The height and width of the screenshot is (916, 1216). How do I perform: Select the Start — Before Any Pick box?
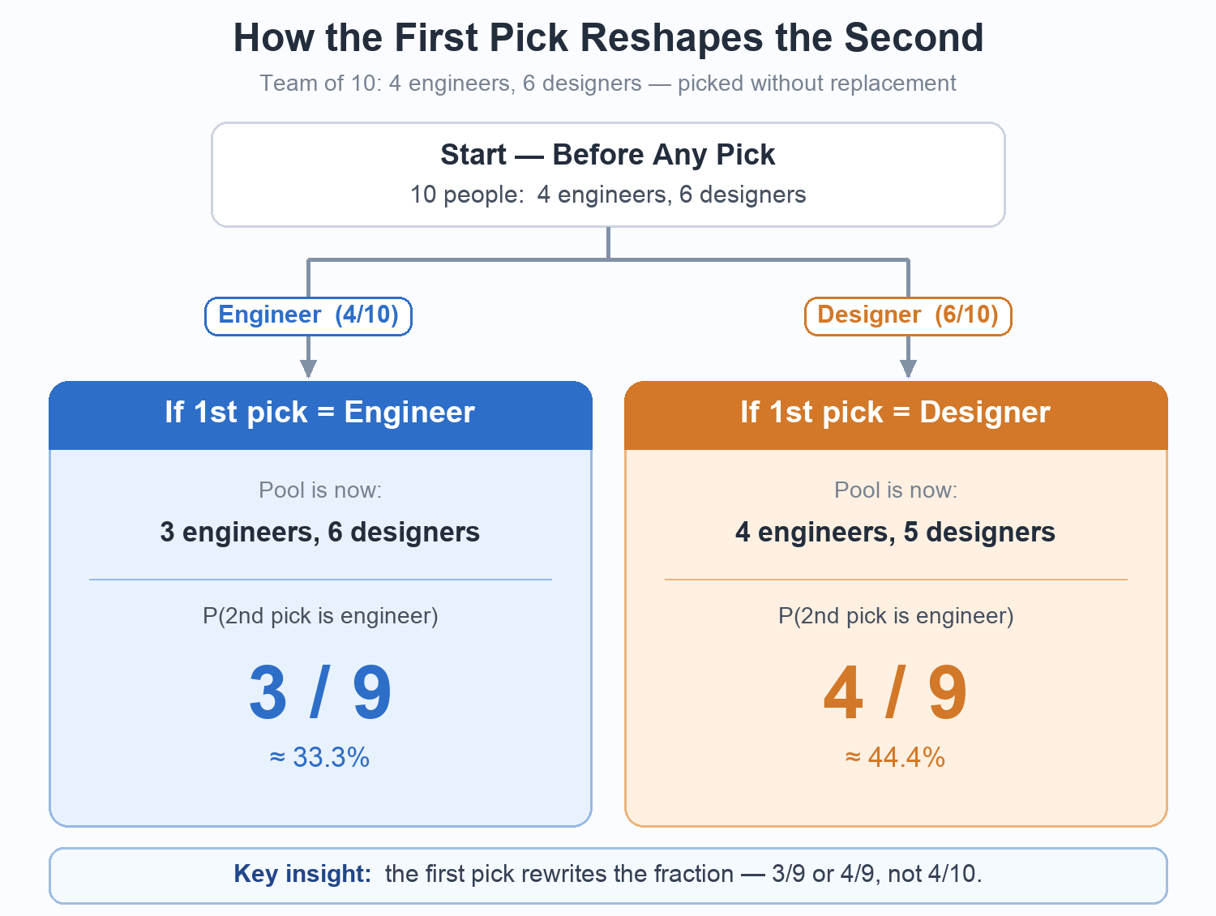click(608, 174)
